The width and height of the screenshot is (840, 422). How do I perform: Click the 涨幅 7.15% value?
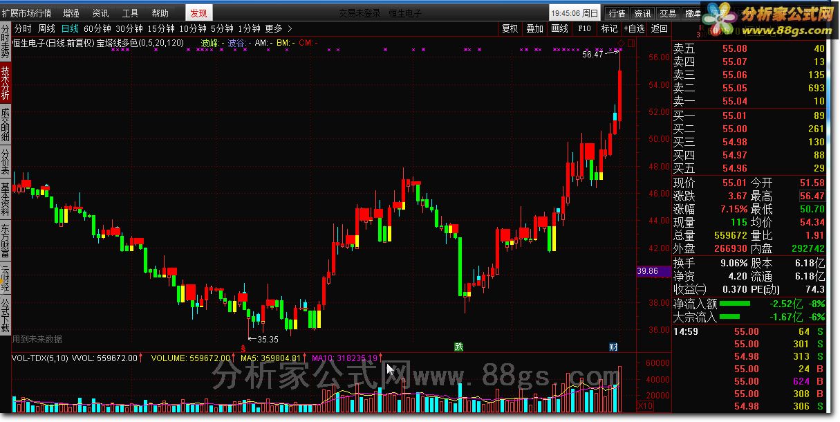pyautogui.click(x=733, y=209)
